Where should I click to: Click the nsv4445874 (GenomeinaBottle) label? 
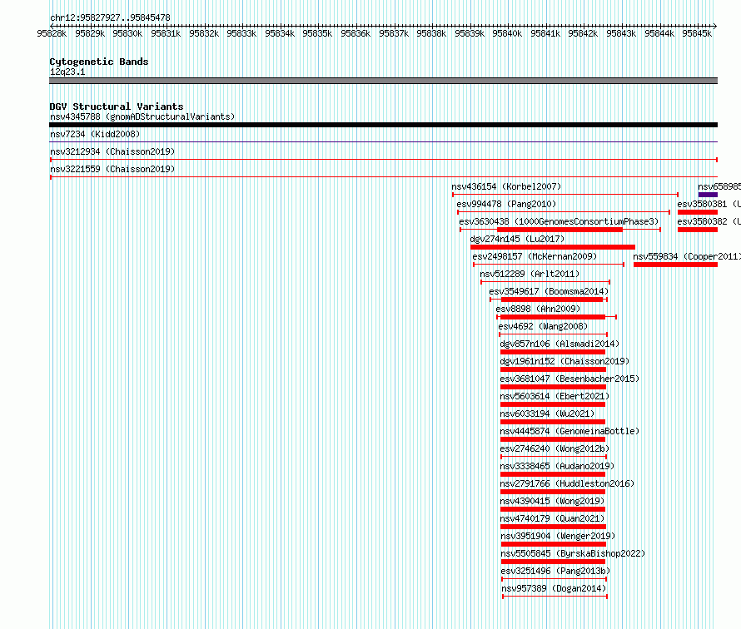569,431
